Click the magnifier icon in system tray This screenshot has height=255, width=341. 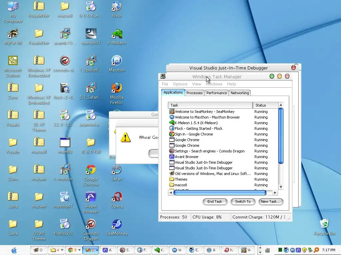[x=316, y=250]
